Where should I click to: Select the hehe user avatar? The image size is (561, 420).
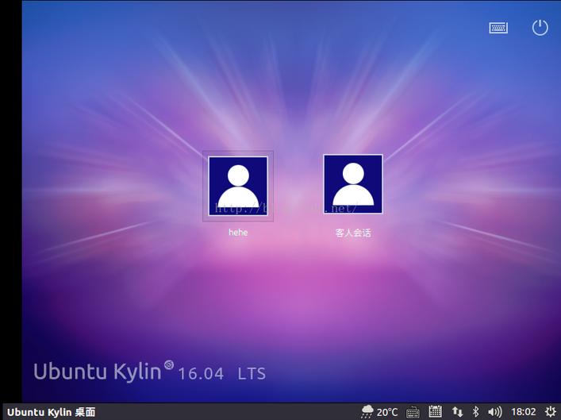pos(238,187)
